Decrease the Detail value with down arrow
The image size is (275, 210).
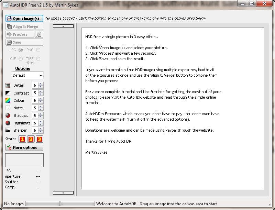click(x=41, y=87)
